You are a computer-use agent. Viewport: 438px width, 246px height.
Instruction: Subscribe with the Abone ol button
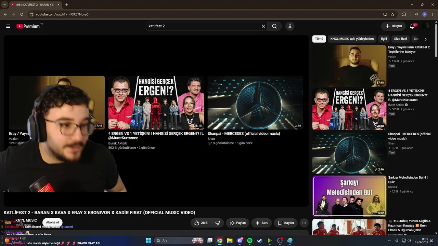tap(52, 222)
